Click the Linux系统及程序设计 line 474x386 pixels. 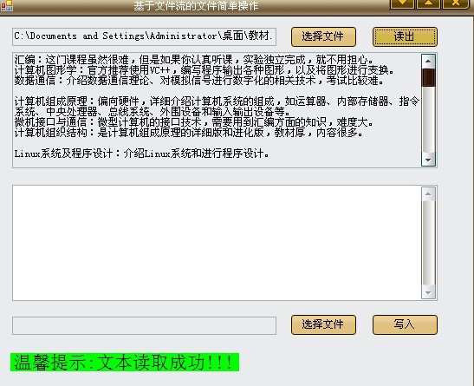141,154
